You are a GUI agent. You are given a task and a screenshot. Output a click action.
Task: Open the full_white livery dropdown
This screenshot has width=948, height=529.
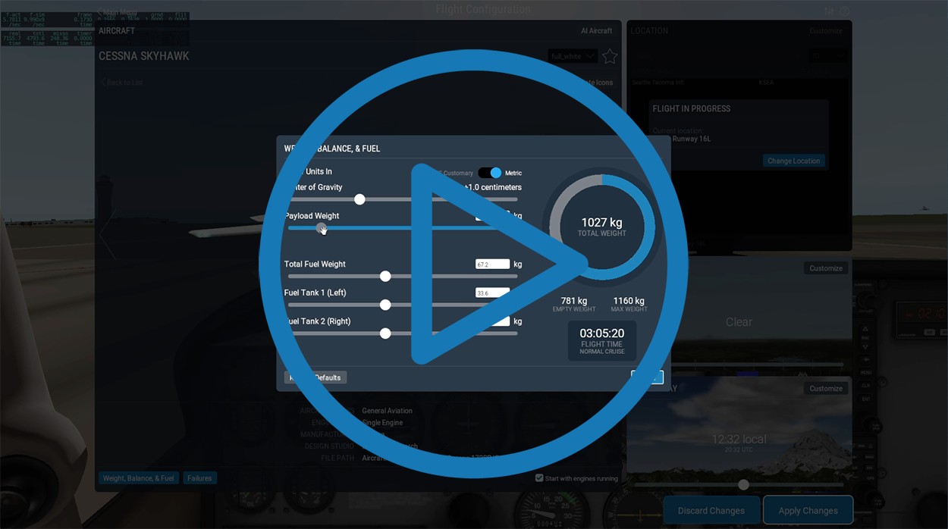pyautogui.click(x=573, y=56)
